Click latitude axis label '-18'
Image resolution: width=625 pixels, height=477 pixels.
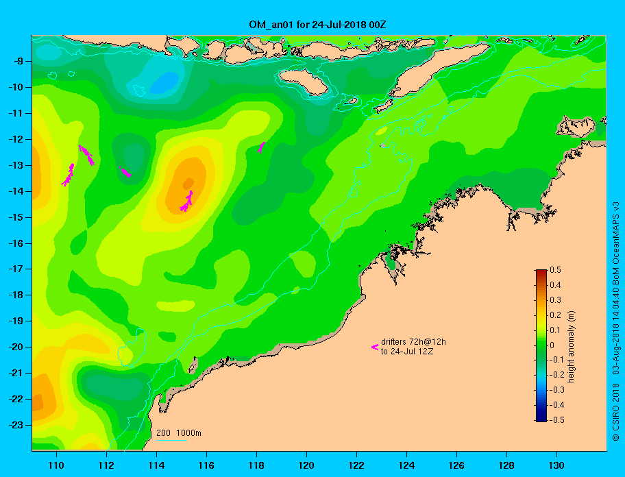click(16, 295)
